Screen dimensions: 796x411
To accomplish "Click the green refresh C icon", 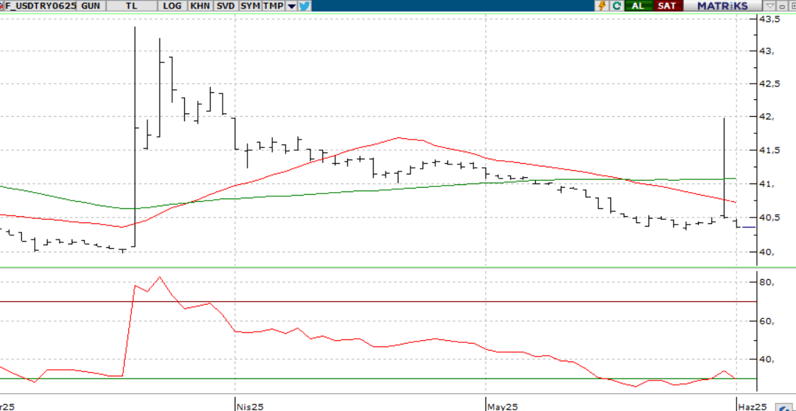I will [x=617, y=6].
